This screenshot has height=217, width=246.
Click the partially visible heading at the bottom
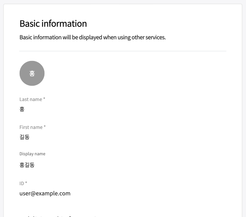(x=59, y=216)
